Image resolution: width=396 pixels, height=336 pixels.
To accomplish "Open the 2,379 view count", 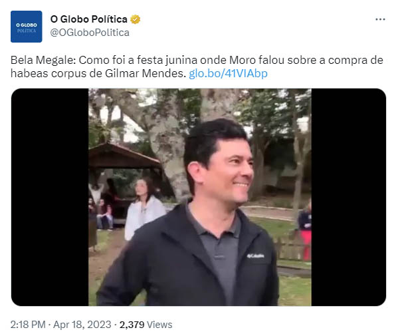I will [132, 325].
